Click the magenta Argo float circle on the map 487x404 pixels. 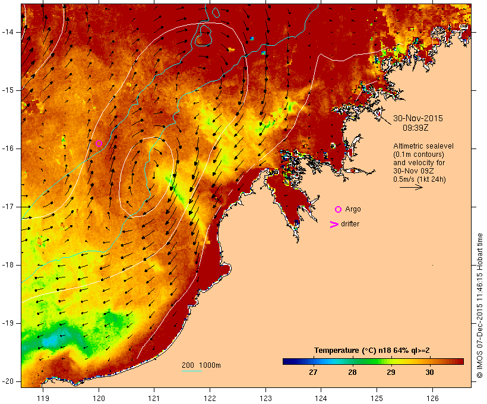click(99, 143)
